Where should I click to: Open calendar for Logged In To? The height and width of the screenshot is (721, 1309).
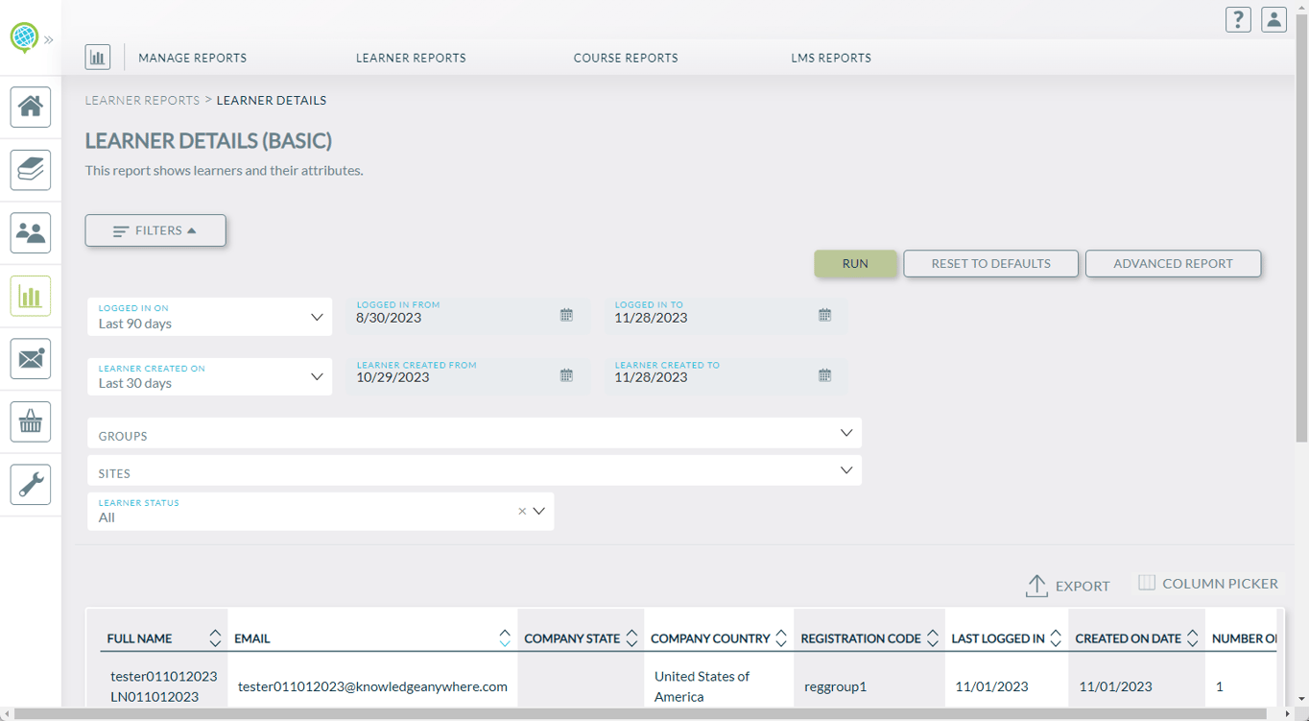[824, 315]
